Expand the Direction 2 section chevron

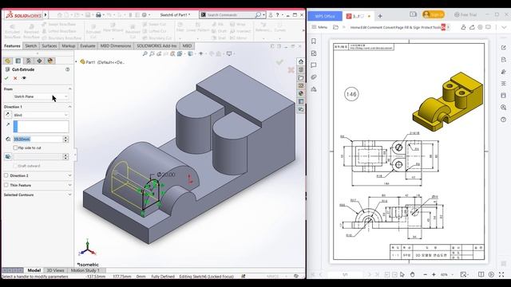69,175
